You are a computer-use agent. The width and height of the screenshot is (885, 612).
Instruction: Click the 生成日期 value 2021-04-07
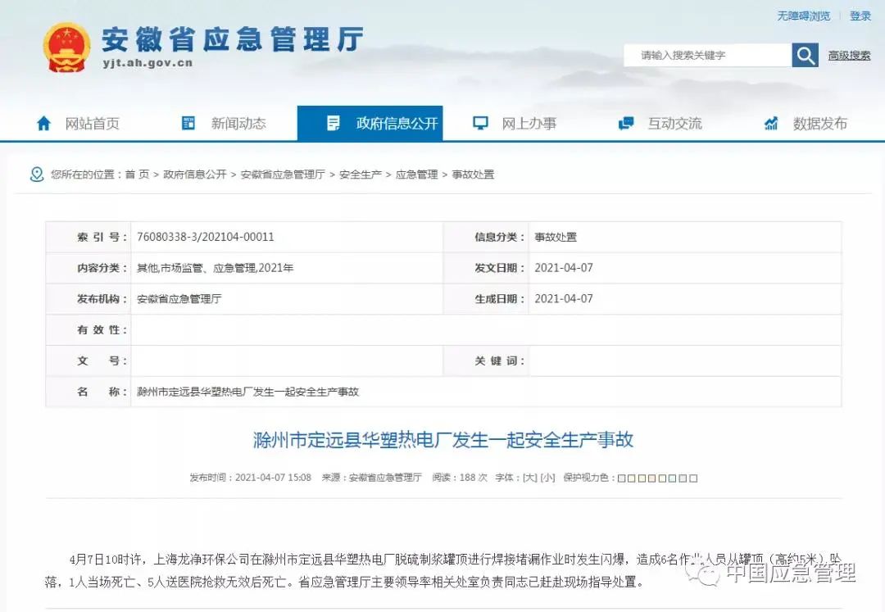(x=564, y=299)
